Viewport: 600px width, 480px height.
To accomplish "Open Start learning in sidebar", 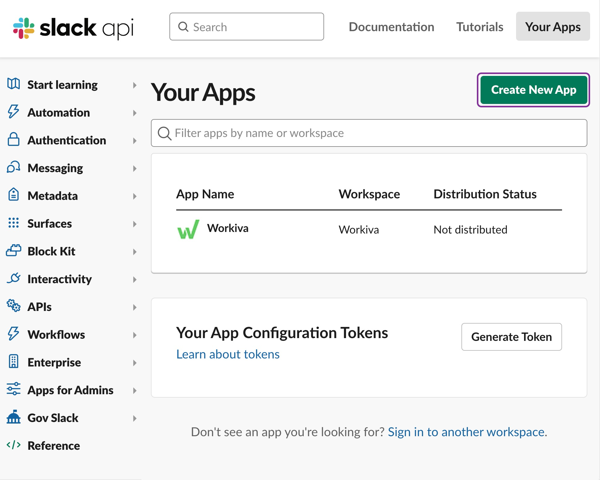I will click(62, 85).
